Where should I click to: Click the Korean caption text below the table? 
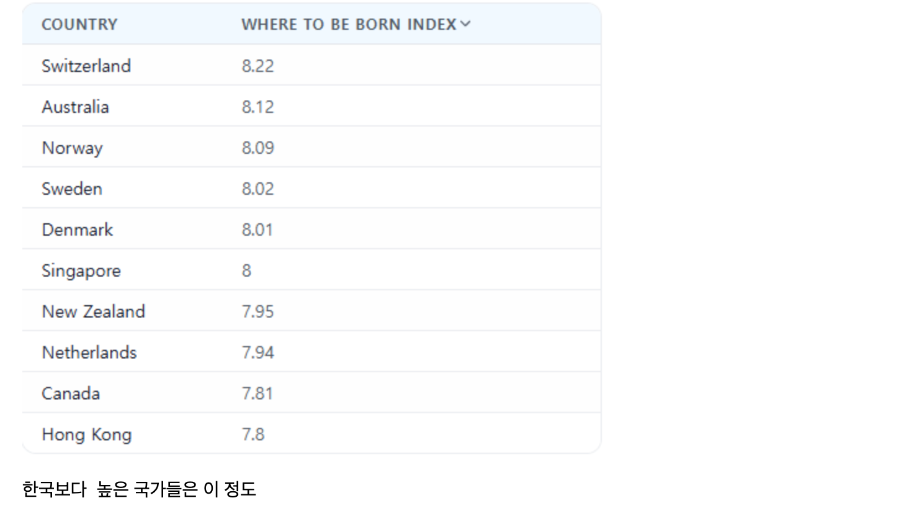pos(139,489)
